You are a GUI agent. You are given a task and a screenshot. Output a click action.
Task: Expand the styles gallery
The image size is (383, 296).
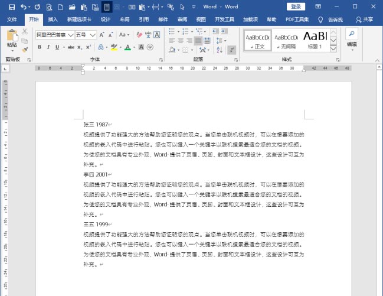pos(333,48)
